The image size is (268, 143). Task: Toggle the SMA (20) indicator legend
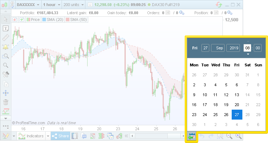tap(53, 20)
